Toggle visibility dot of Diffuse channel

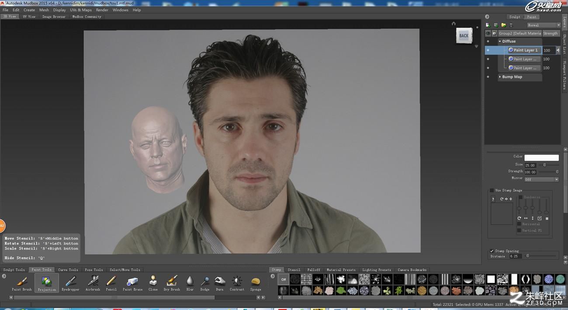488,41
